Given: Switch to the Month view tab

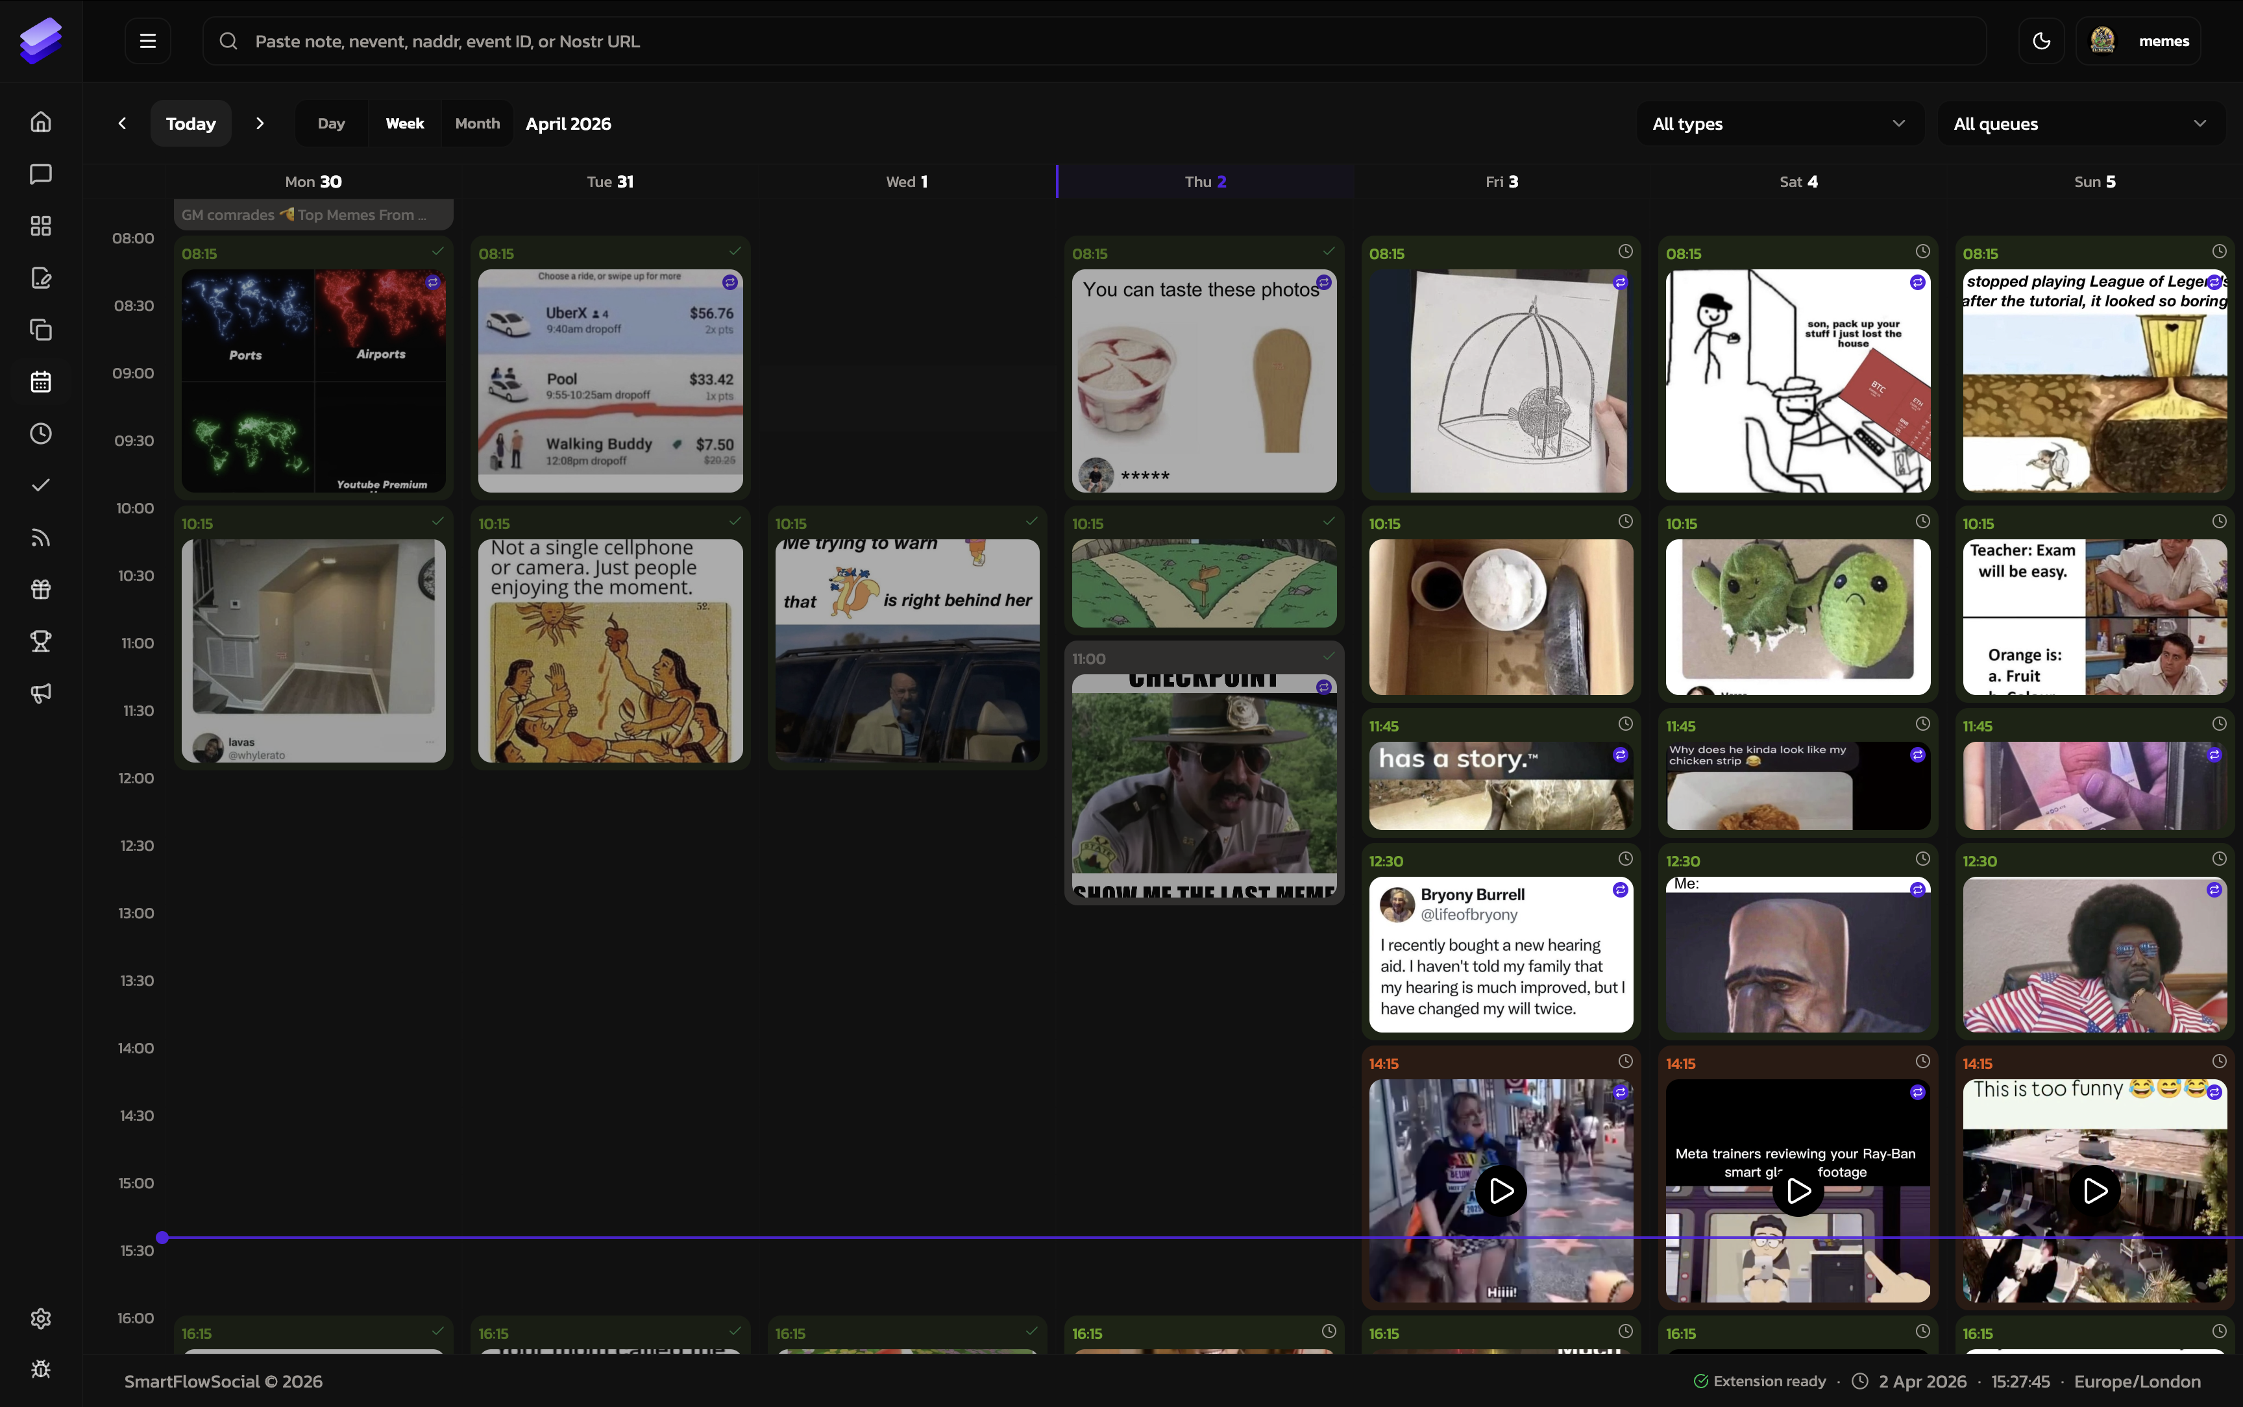Looking at the screenshot, I should pos(477,124).
